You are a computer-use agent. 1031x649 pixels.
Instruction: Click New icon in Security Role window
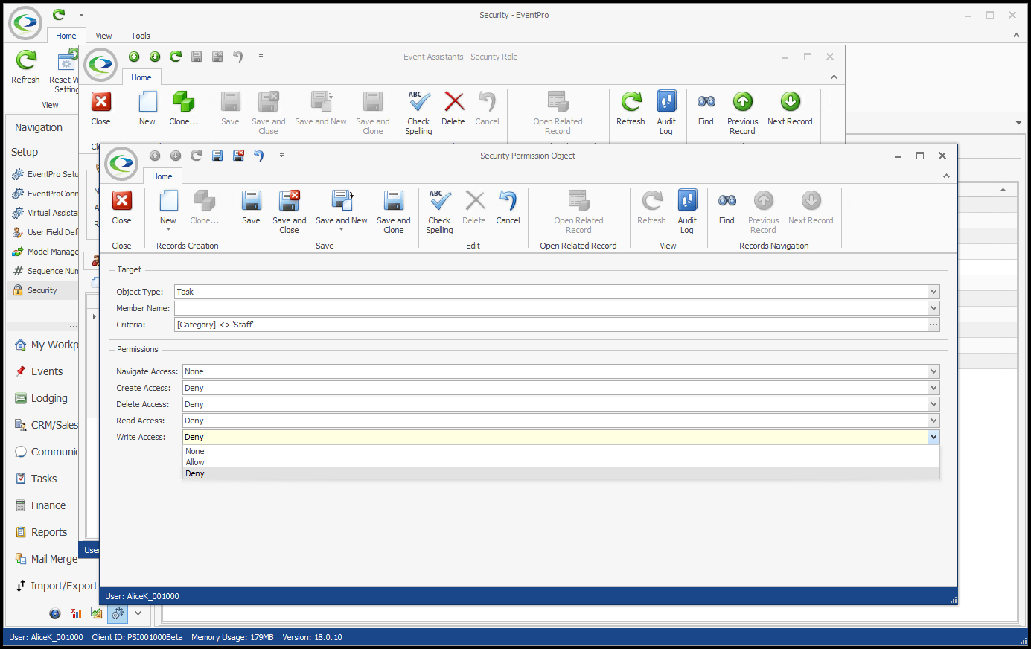coord(147,102)
